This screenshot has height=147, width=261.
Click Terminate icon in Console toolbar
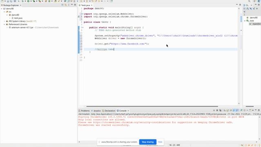pyautogui.click(x=214, y=110)
